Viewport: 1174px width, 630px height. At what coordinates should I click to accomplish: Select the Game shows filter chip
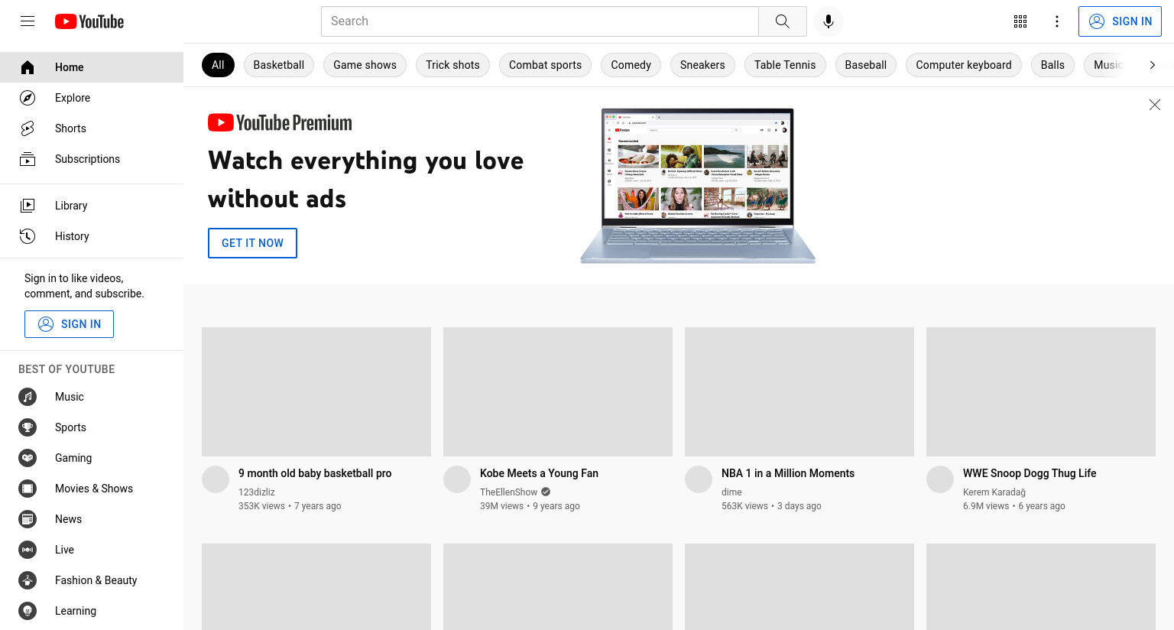[365, 65]
